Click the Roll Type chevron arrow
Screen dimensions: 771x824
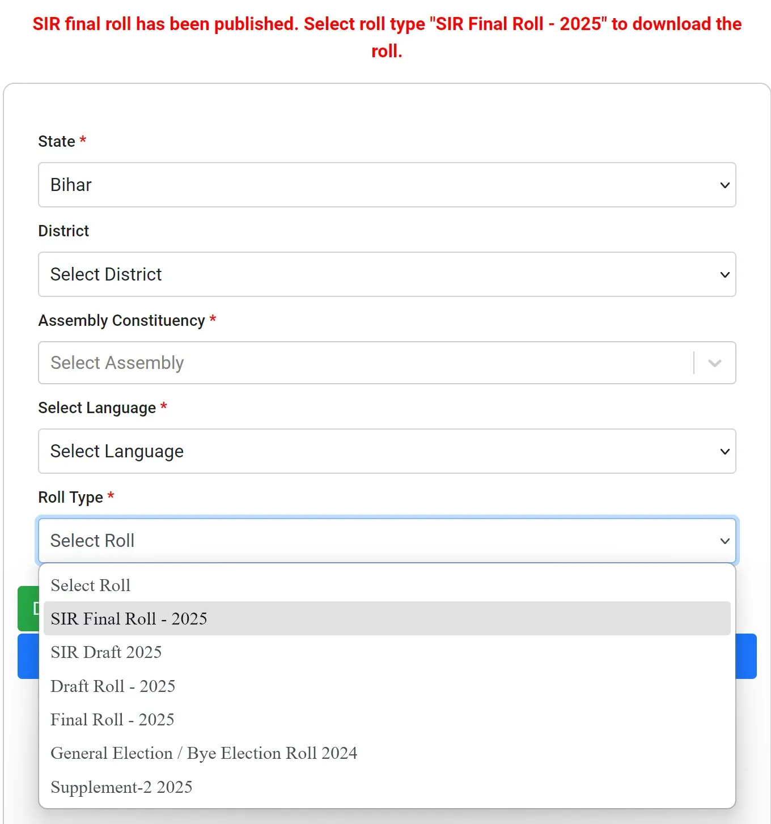pyautogui.click(x=725, y=541)
